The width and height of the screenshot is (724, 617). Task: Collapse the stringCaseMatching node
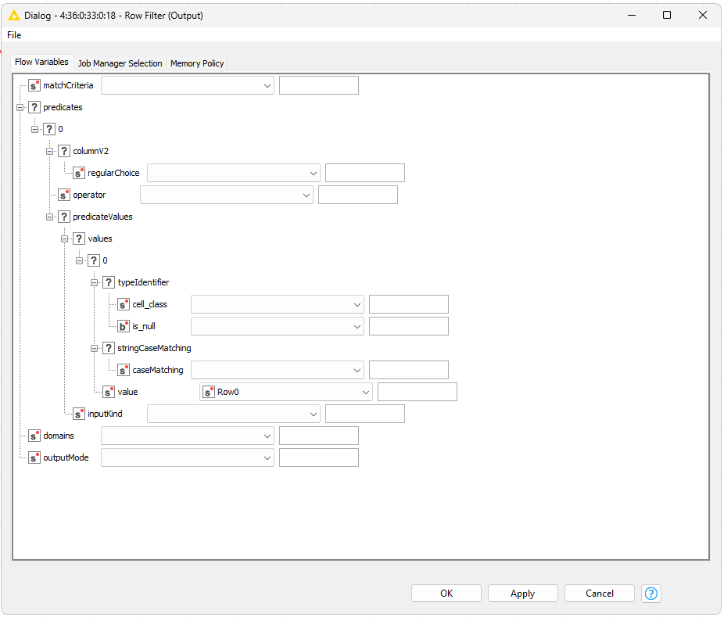tap(94, 348)
